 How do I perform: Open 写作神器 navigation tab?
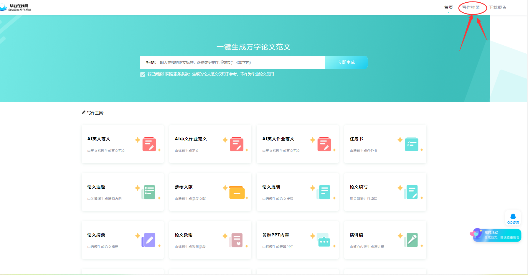(x=471, y=7)
